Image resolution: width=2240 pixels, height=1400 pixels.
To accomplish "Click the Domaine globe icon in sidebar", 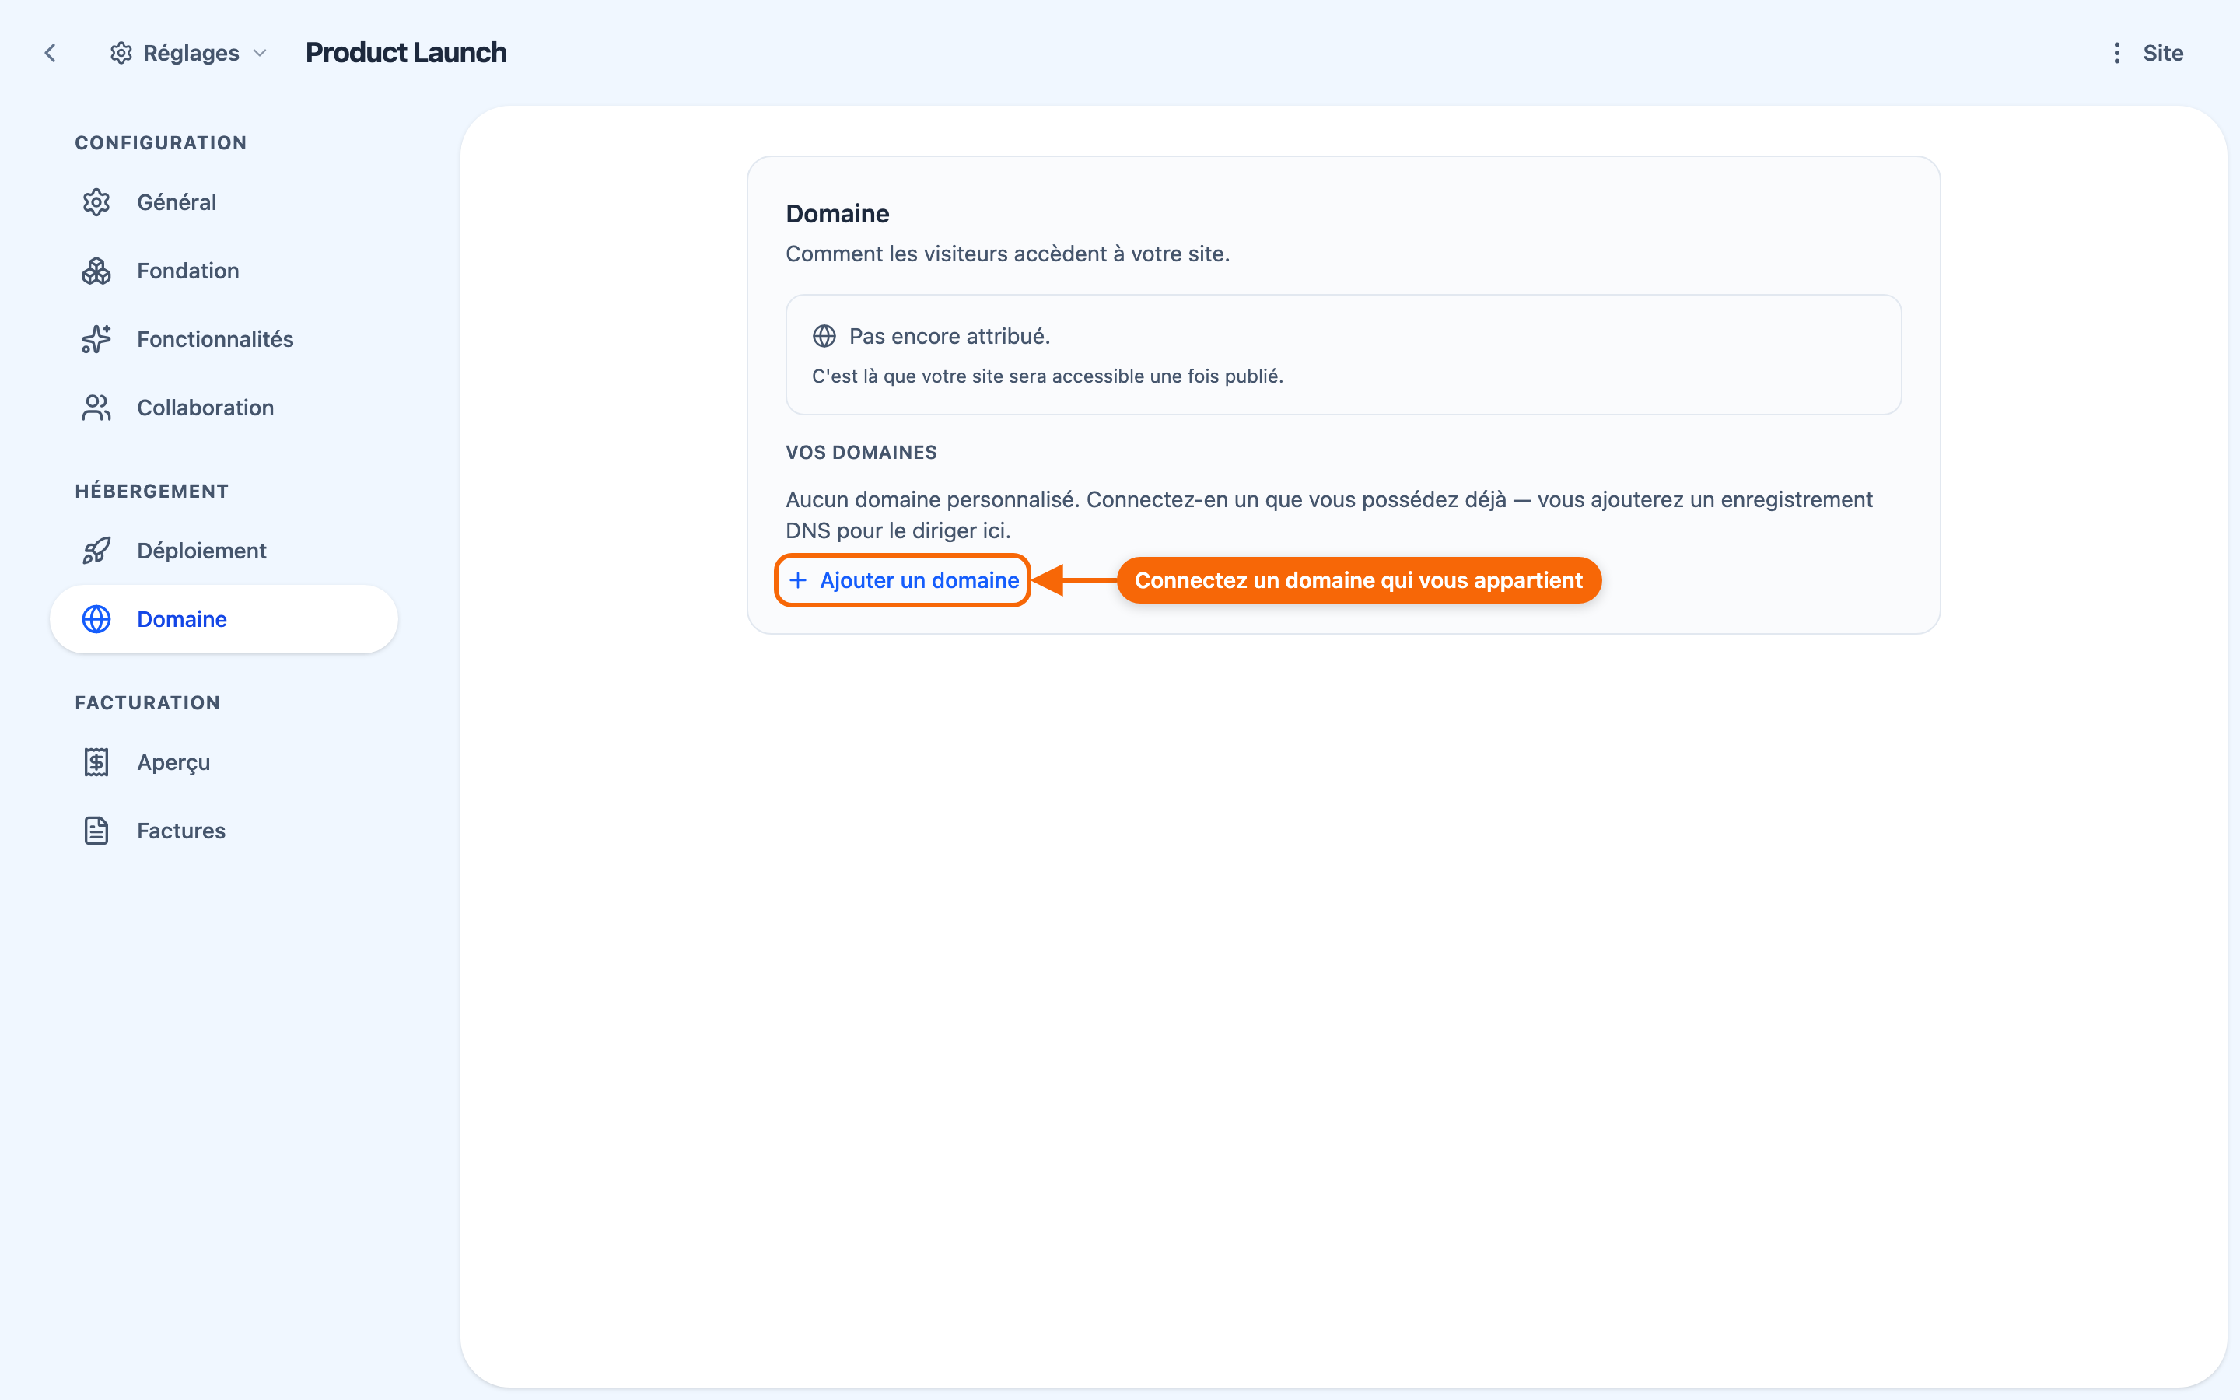I will click(96, 618).
